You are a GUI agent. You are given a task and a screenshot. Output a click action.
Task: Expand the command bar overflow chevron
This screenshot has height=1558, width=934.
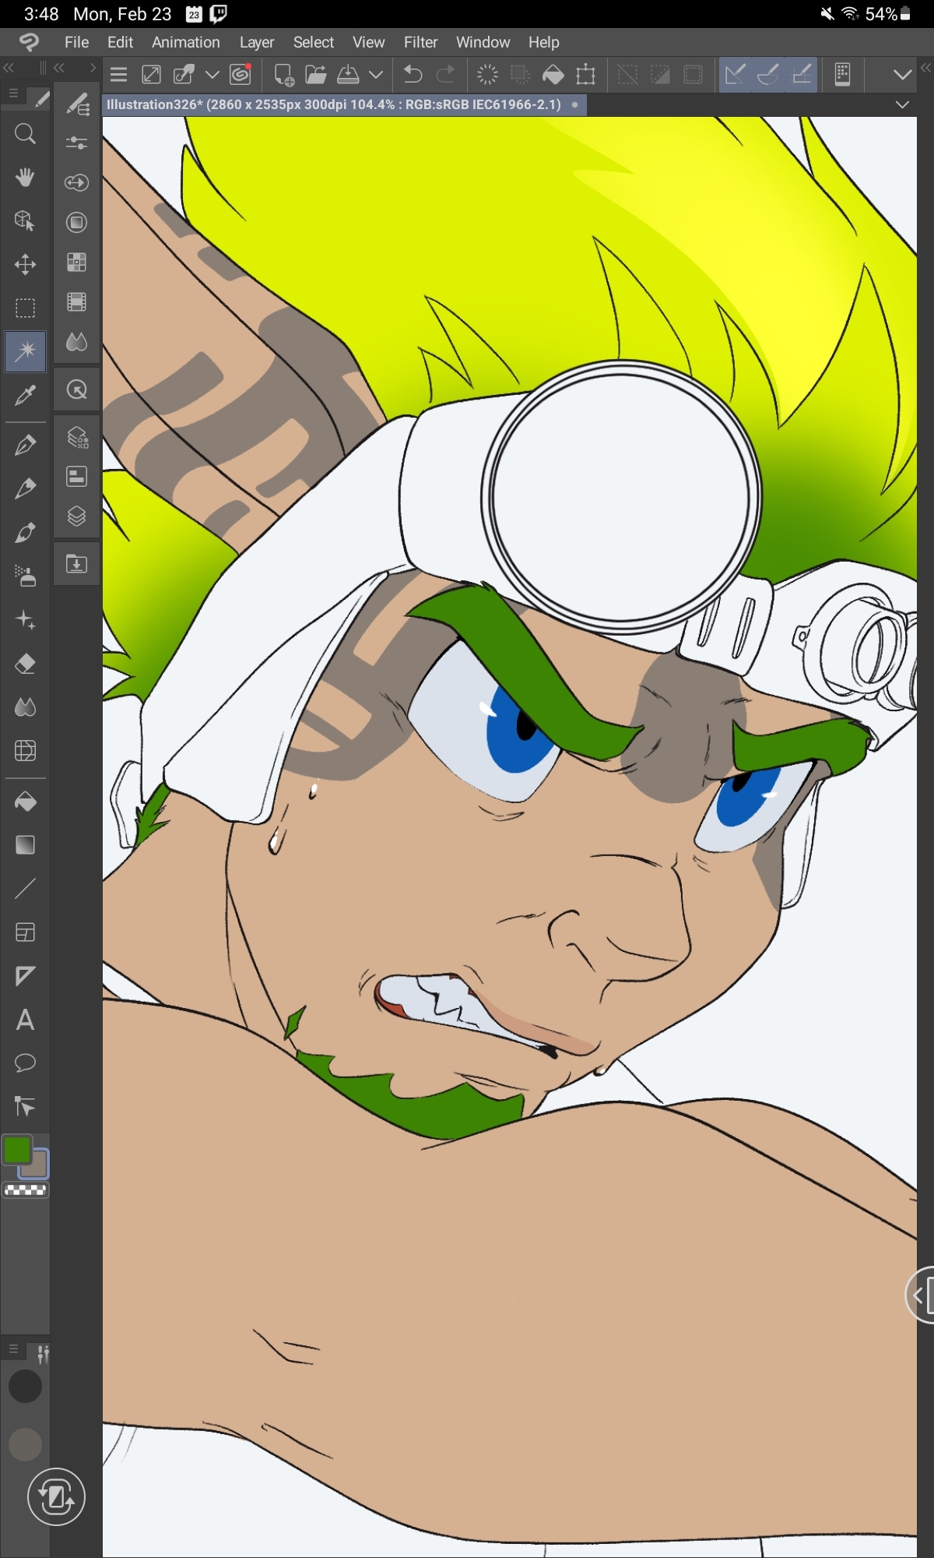click(x=902, y=75)
